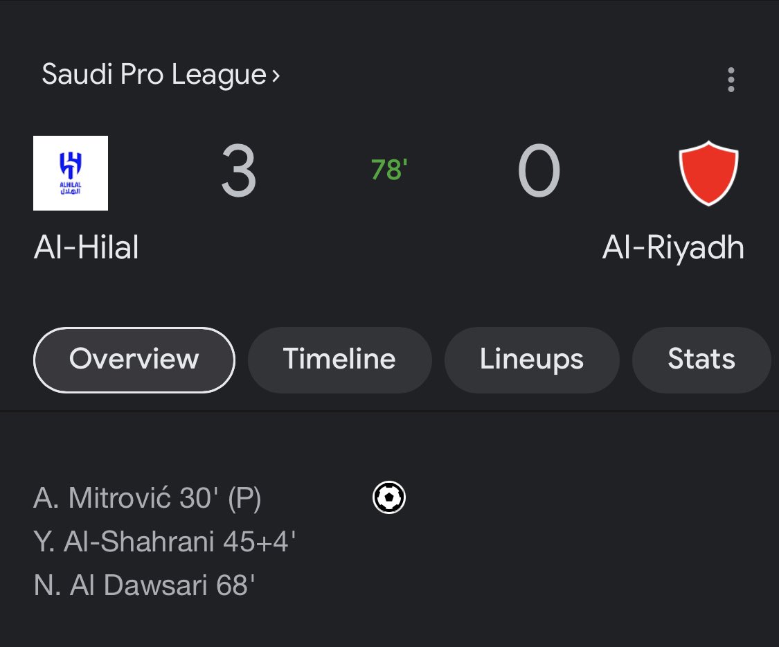Tap the 78' live match minute

(x=389, y=170)
